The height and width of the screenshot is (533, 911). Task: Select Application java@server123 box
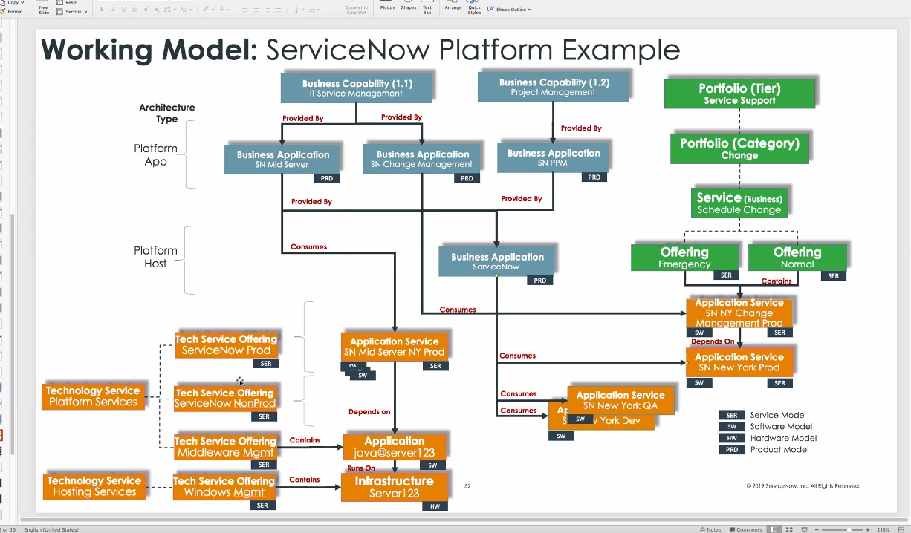tap(395, 446)
